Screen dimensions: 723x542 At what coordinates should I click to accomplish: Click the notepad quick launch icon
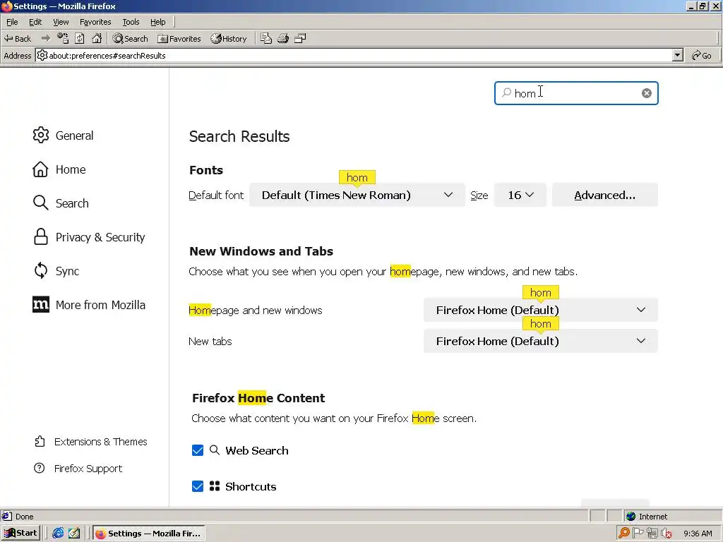coord(73,534)
